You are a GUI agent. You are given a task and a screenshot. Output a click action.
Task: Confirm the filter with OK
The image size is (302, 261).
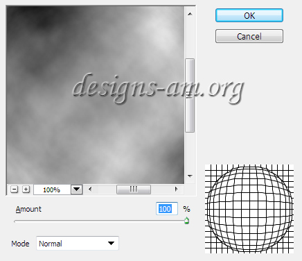249,15
